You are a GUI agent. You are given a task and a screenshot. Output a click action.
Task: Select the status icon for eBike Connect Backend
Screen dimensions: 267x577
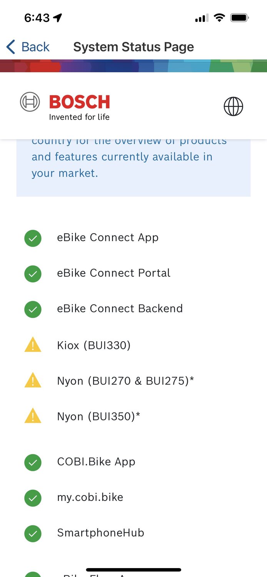[33, 309]
